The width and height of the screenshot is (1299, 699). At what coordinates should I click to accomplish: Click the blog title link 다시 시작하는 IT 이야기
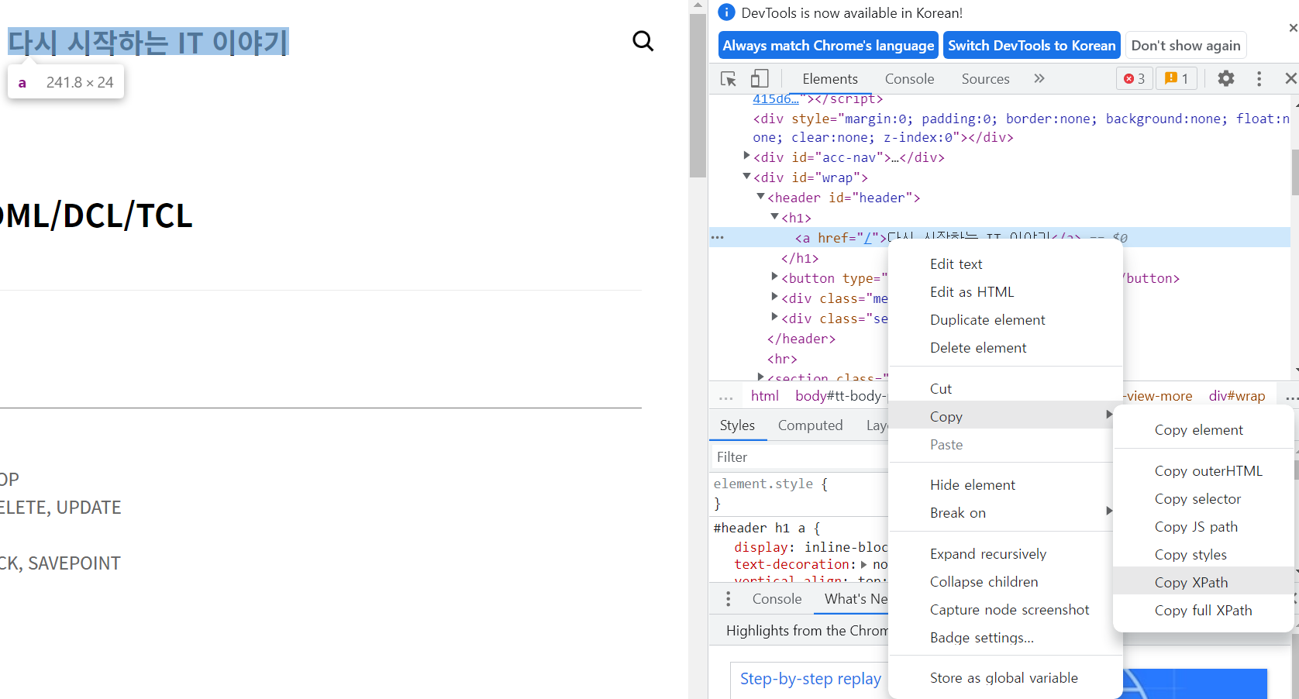(x=148, y=42)
